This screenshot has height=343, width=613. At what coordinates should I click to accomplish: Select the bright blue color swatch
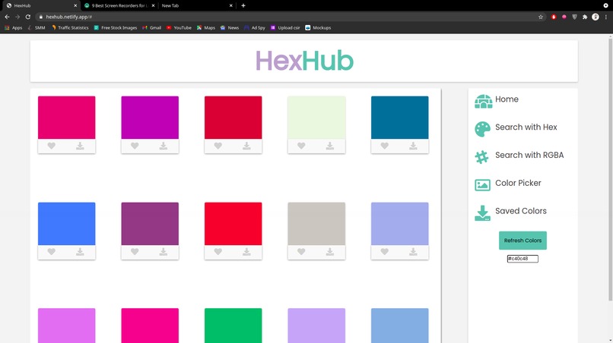[66, 224]
